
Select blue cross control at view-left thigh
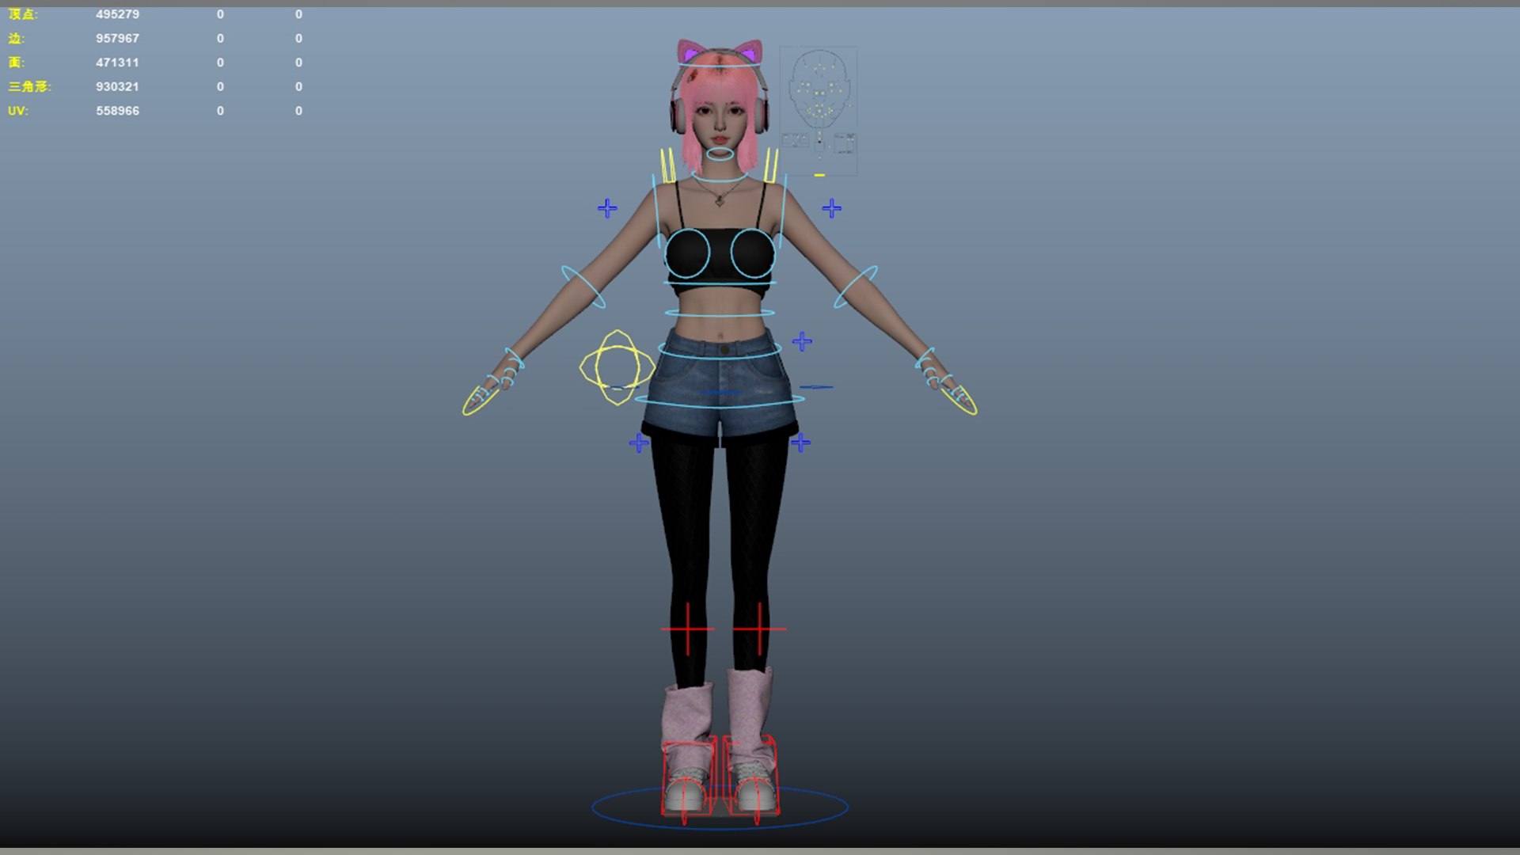click(639, 443)
